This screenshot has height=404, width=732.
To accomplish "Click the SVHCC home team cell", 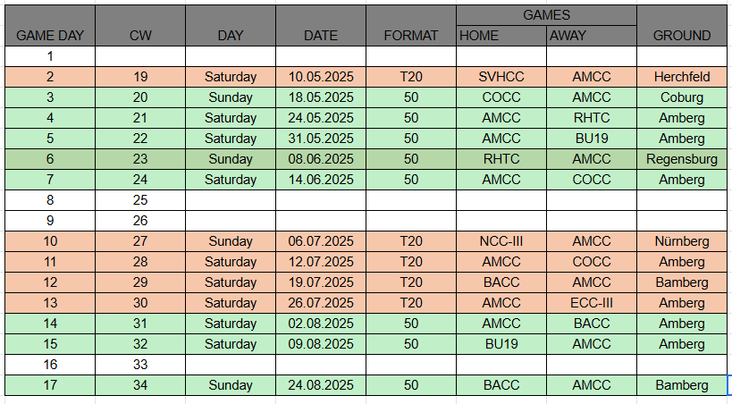I will click(x=501, y=77).
